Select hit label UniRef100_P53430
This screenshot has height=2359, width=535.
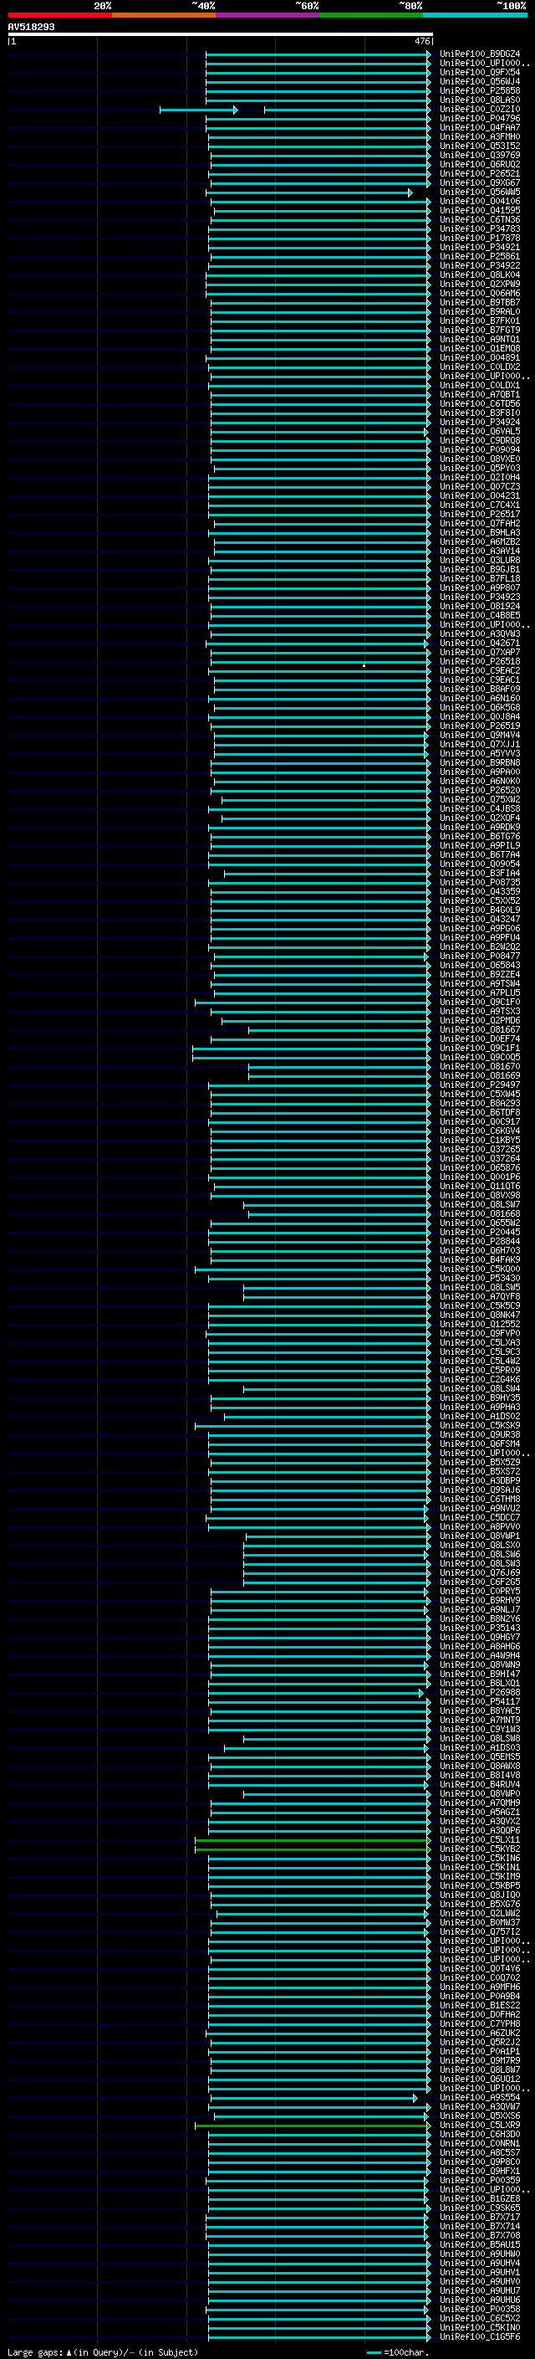pyautogui.click(x=480, y=1278)
